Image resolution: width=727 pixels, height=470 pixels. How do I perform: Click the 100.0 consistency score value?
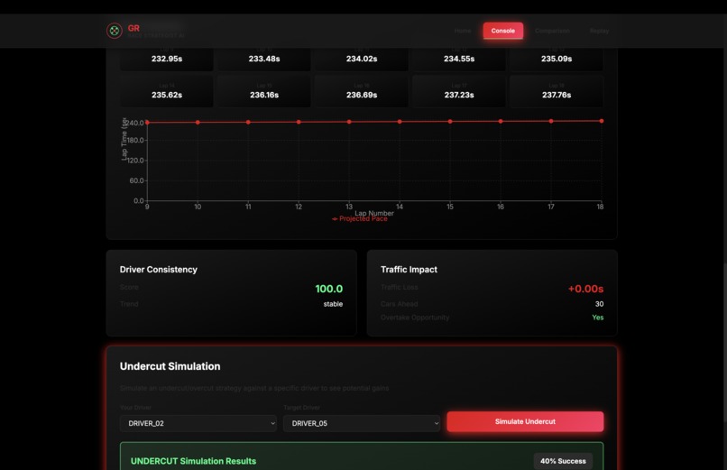click(x=328, y=289)
